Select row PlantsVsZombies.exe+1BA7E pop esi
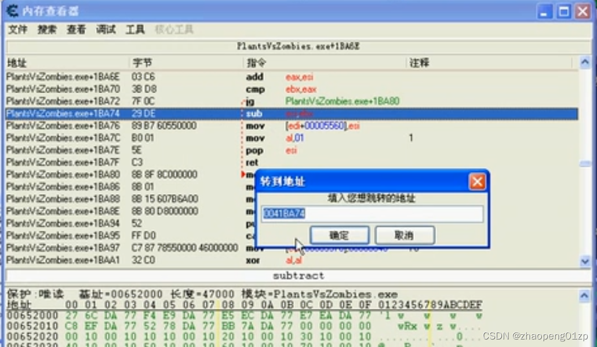The width and height of the screenshot is (597, 347). point(292,150)
